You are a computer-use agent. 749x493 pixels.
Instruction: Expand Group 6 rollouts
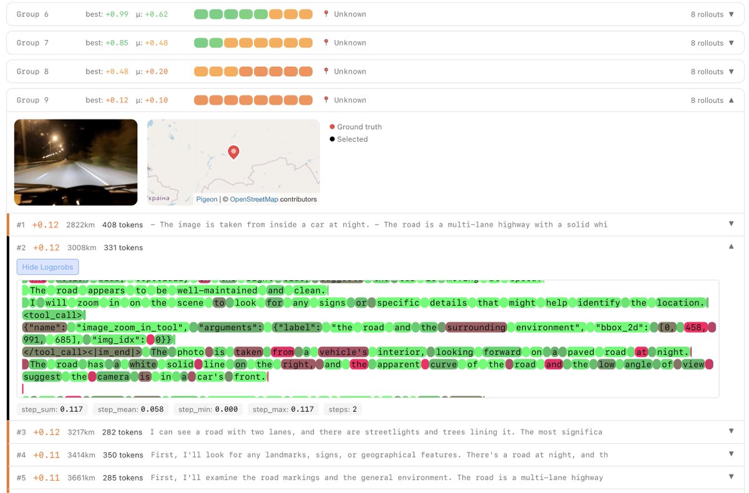pos(731,14)
